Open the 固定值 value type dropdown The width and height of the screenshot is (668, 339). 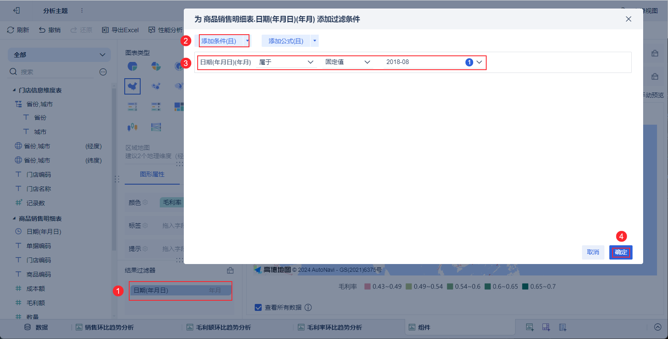(x=348, y=62)
